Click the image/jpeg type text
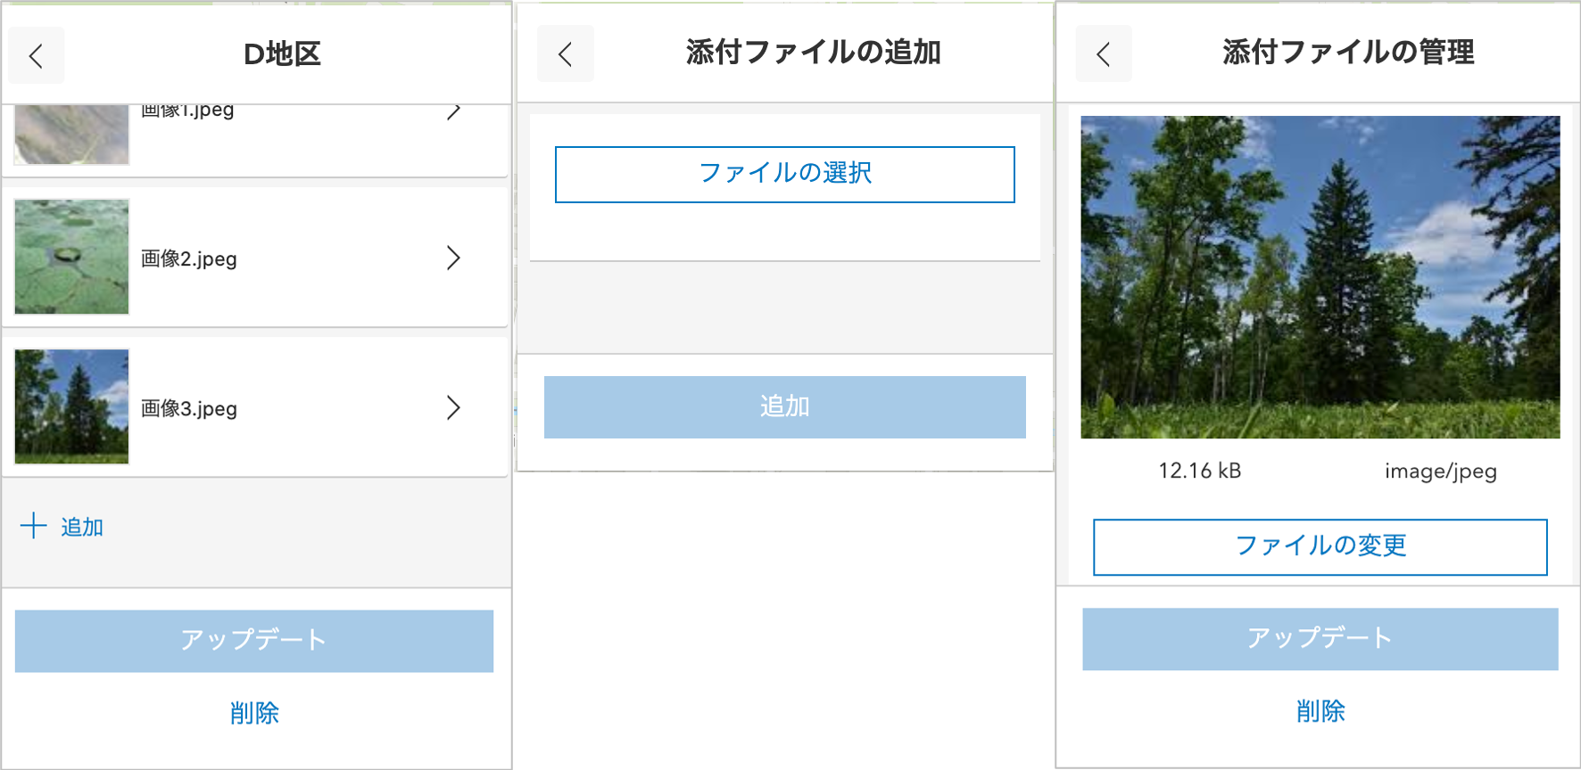The width and height of the screenshot is (1581, 770). [x=1441, y=471]
